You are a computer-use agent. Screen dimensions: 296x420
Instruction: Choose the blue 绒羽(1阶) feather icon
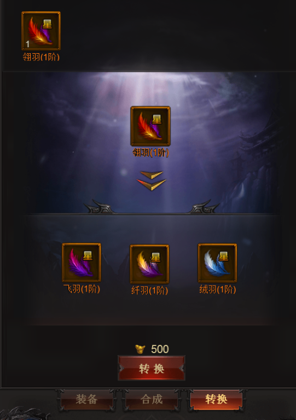217,263
